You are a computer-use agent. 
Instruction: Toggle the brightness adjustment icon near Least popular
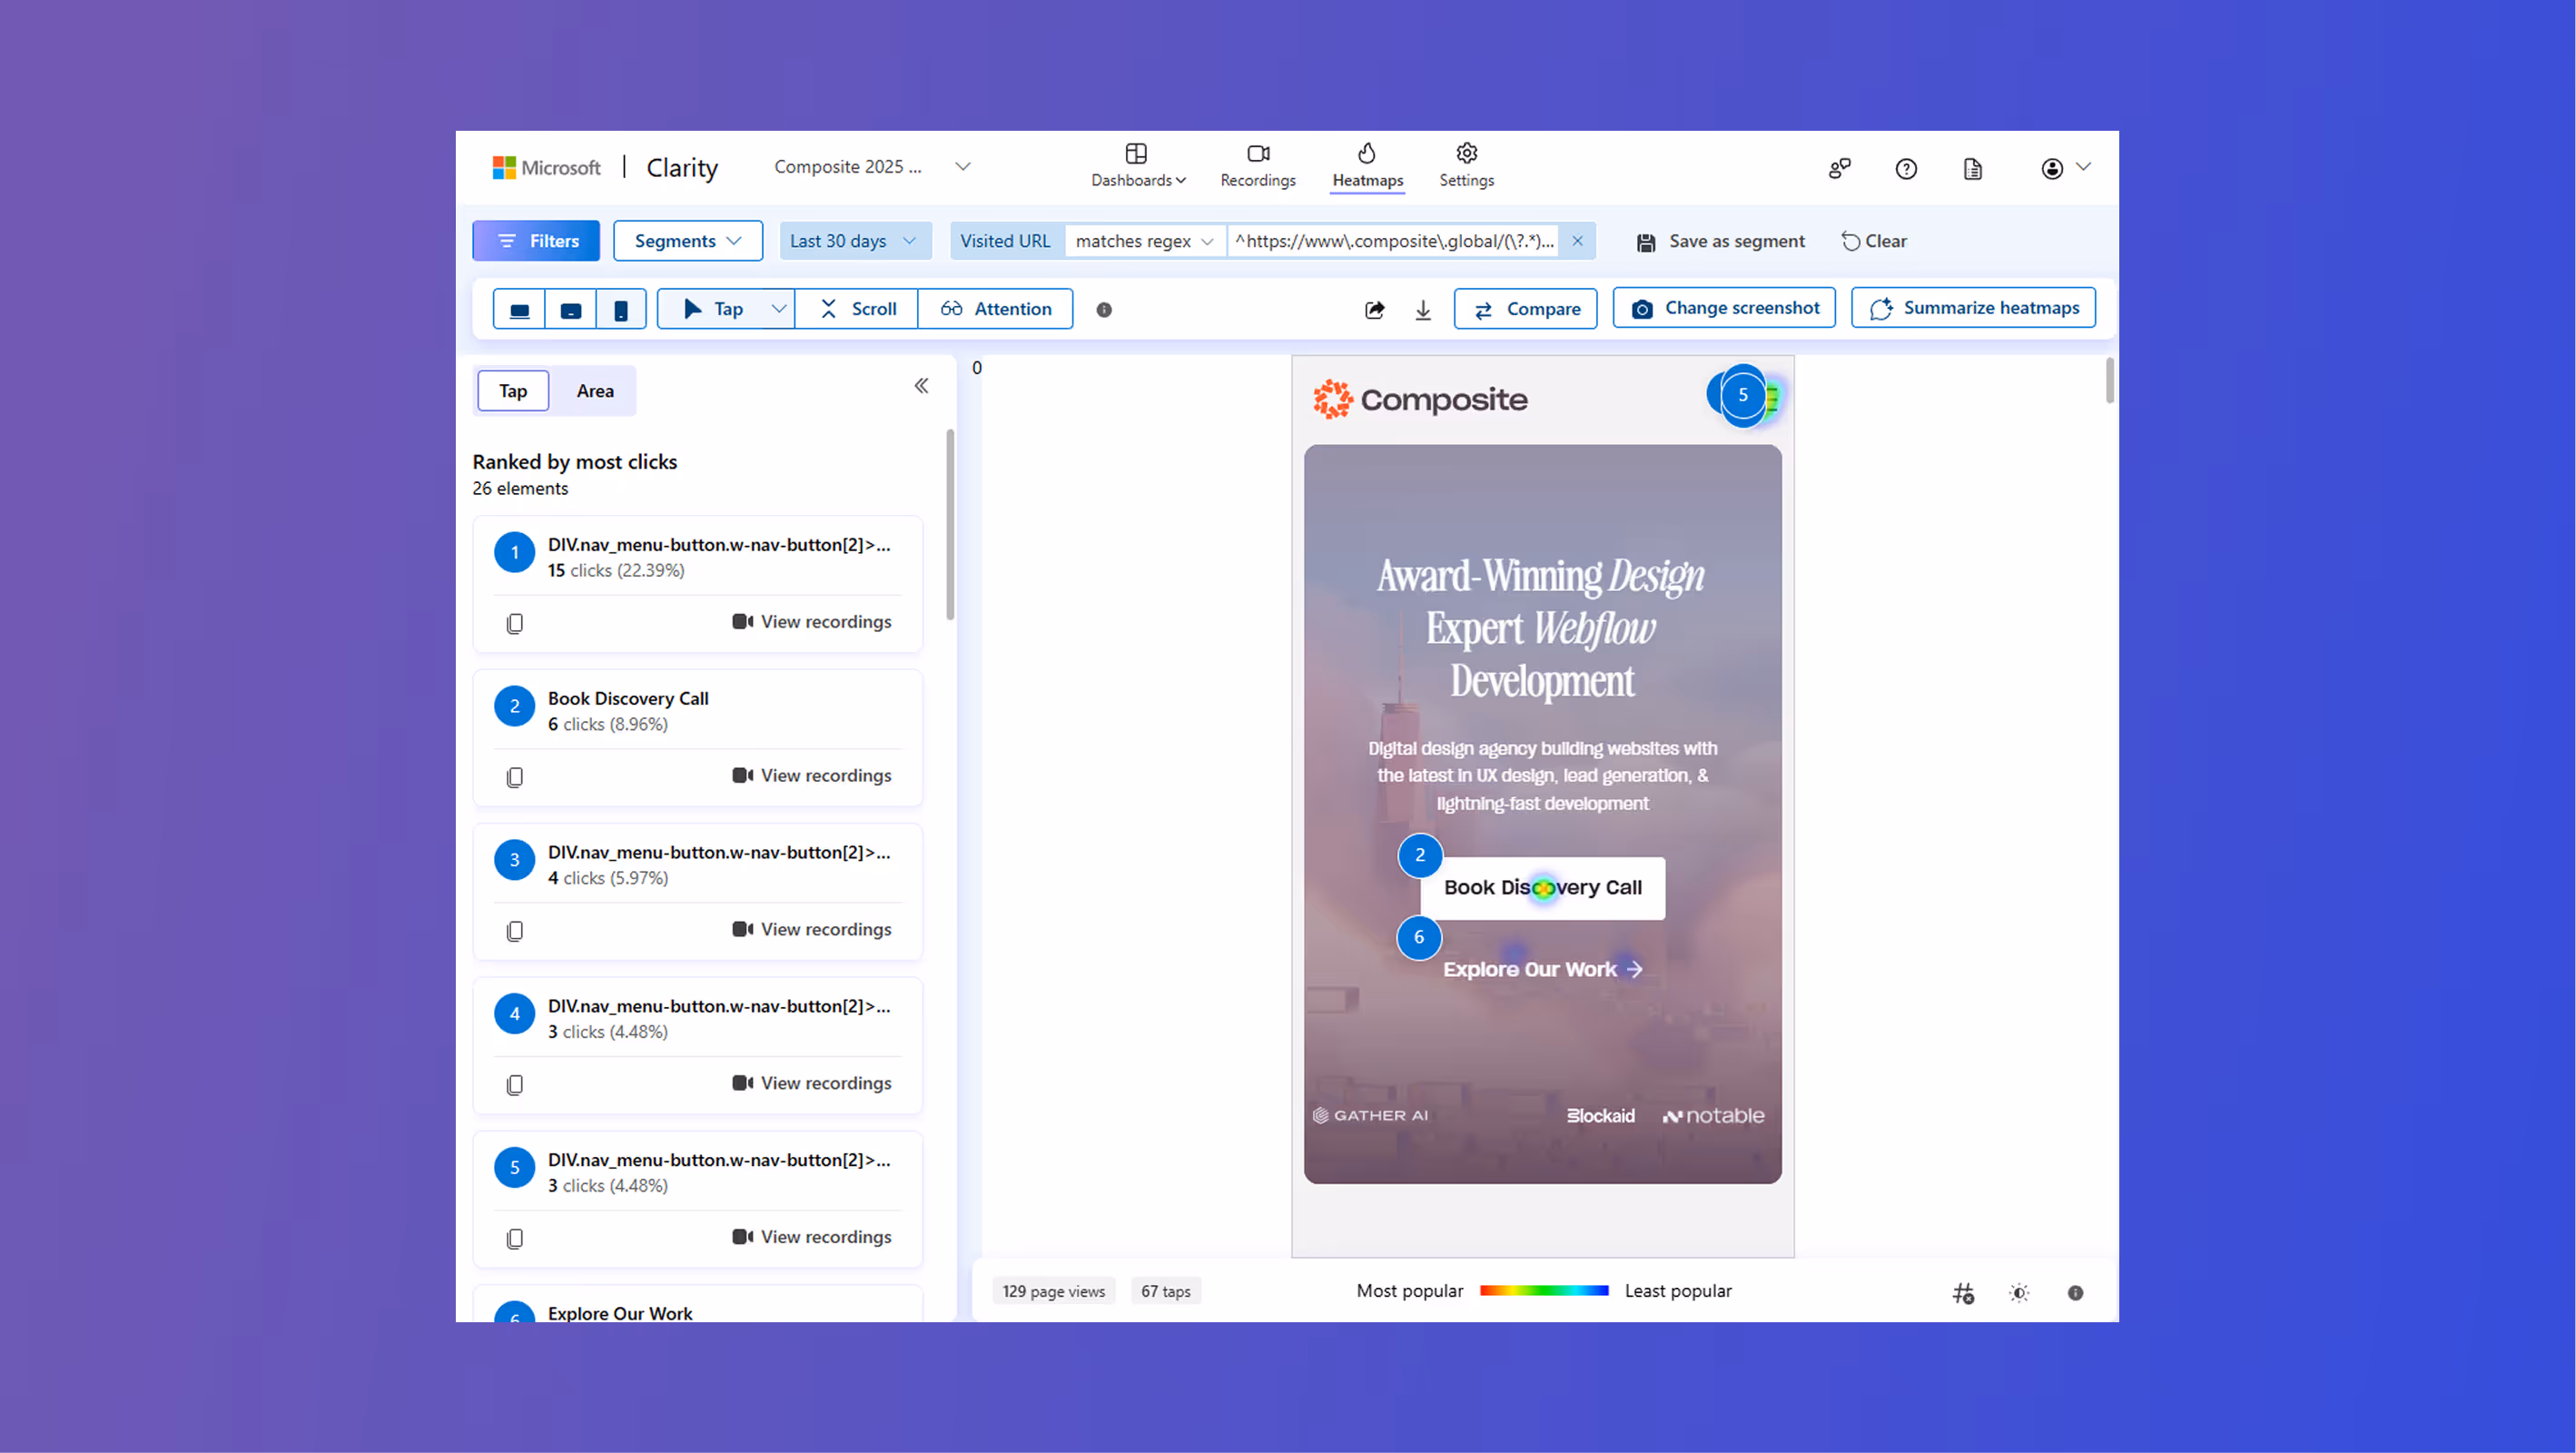coord(2019,1292)
